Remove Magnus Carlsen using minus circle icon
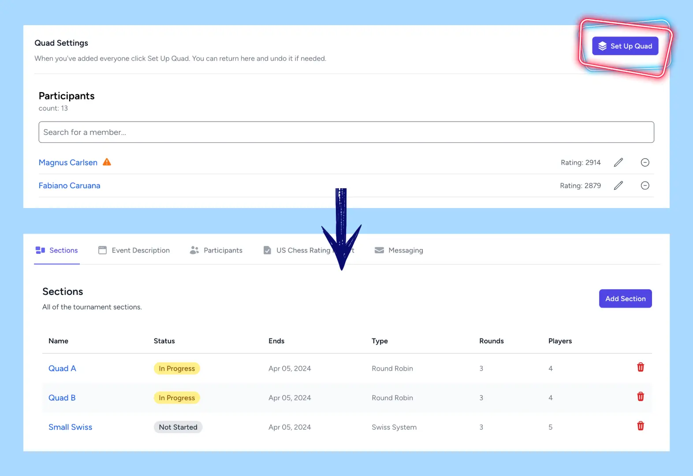 pyautogui.click(x=645, y=163)
